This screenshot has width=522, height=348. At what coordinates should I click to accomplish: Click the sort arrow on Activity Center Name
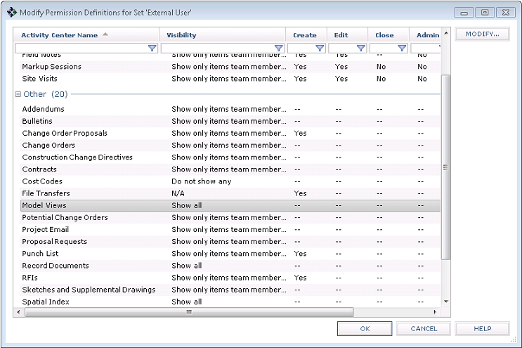point(105,34)
